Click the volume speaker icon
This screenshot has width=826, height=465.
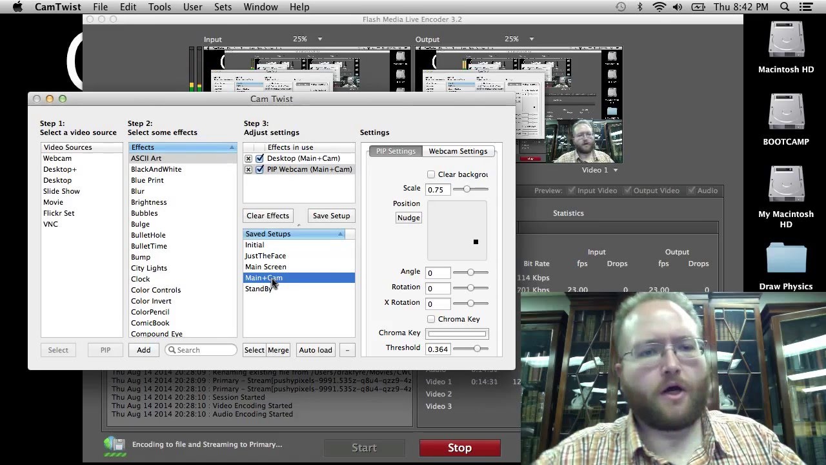678,7
